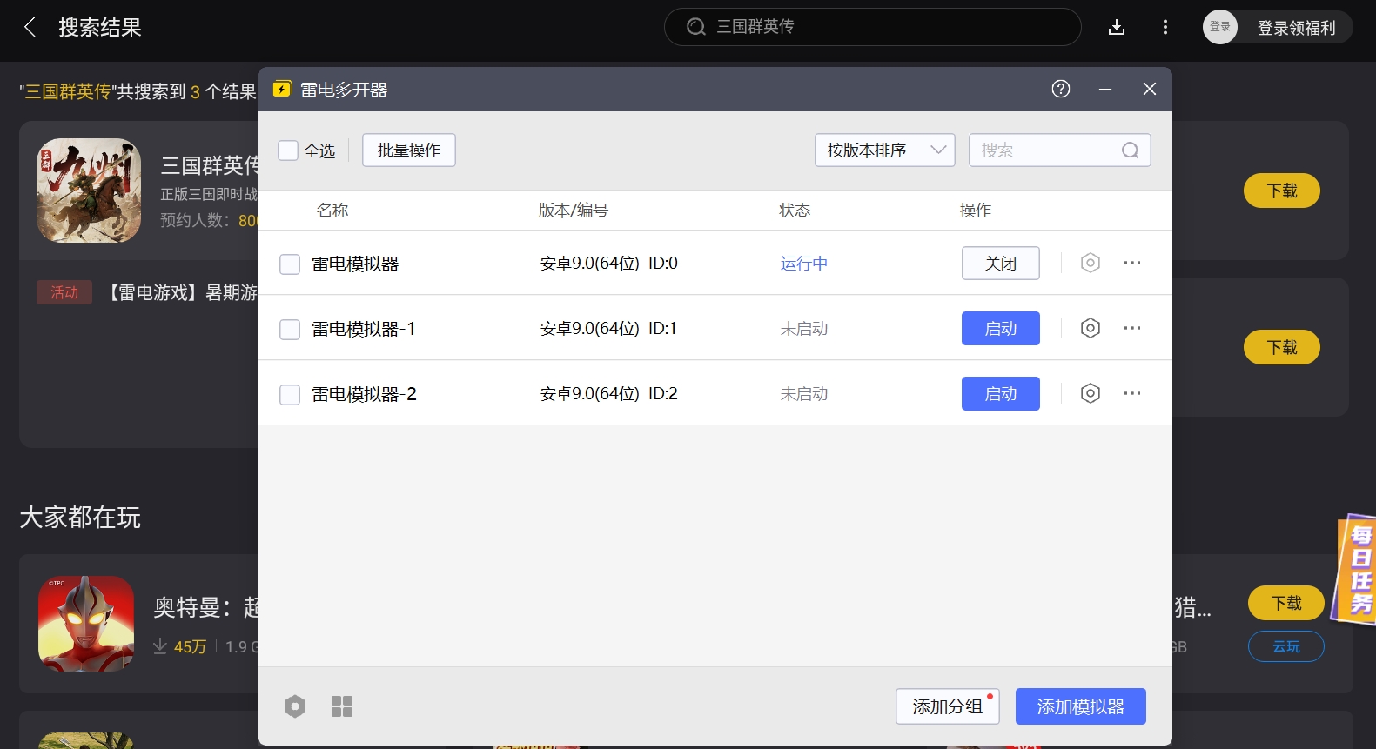Image resolution: width=1376 pixels, height=749 pixels.
Task: Click 版本/编号 column header
Action: point(574,211)
